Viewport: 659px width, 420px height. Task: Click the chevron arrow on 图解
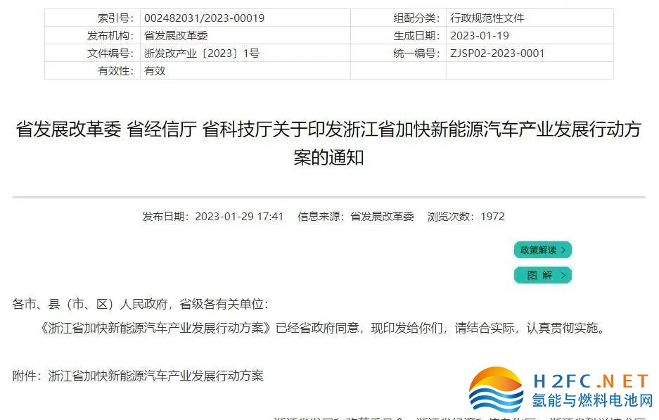[x=563, y=275]
